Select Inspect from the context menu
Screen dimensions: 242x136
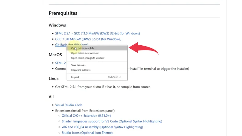coord(75,77)
